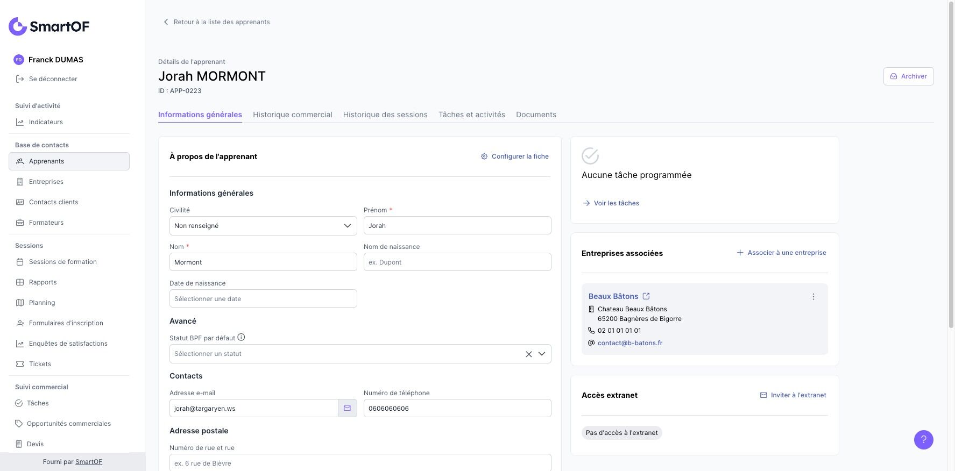Image resolution: width=955 pixels, height=471 pixels.
Task: Click the purple help question mark button
Action: (923, 439)
